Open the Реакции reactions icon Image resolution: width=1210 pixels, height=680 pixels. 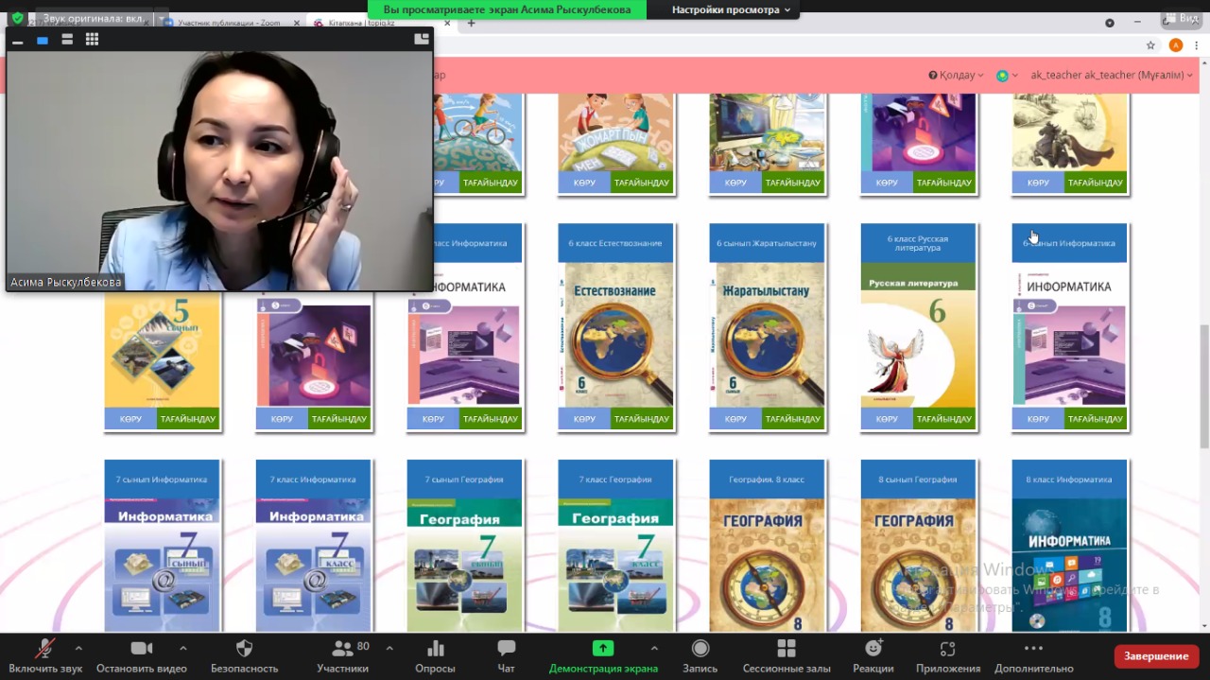point(873,648)
